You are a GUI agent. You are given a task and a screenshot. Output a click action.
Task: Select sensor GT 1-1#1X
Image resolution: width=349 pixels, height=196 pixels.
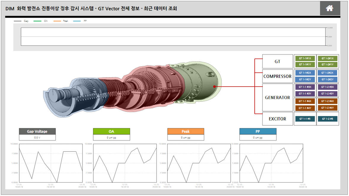[305, 58]
